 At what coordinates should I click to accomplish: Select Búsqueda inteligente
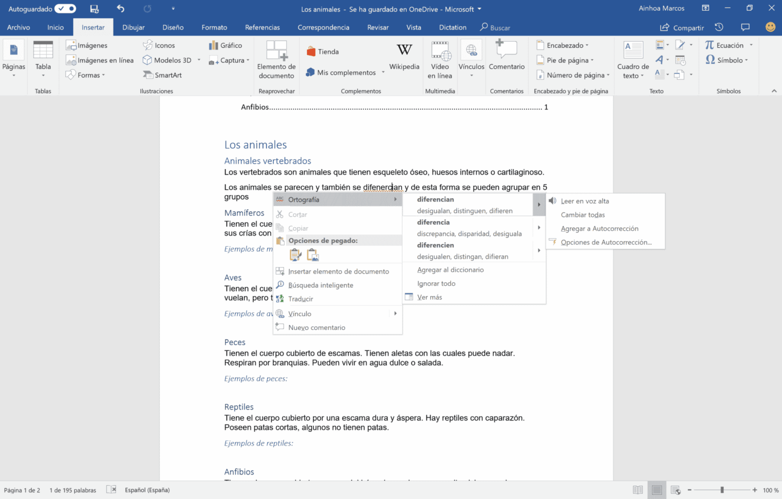click(x=338, y=285)
